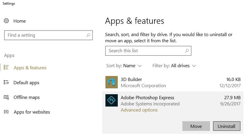247x135 pixels.
Task: Click the Apps sidebar section header
Action: [9, 55]
